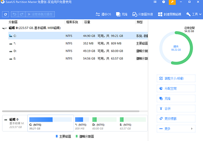Screen dimensions: 203x141
Task: Click the Capacity column header
Action: click(x=87, y=22)
